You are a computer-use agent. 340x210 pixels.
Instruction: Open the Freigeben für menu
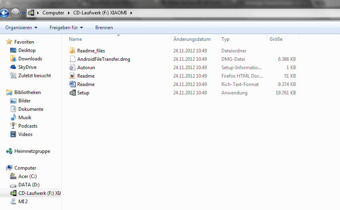(x=66, y=28)
